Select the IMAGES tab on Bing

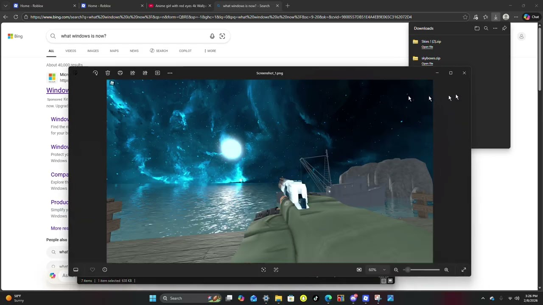[93, 51]
